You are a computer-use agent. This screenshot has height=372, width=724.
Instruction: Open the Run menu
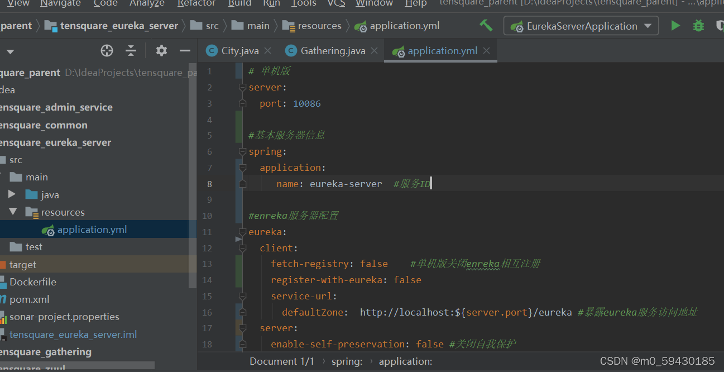coord(271,3)
